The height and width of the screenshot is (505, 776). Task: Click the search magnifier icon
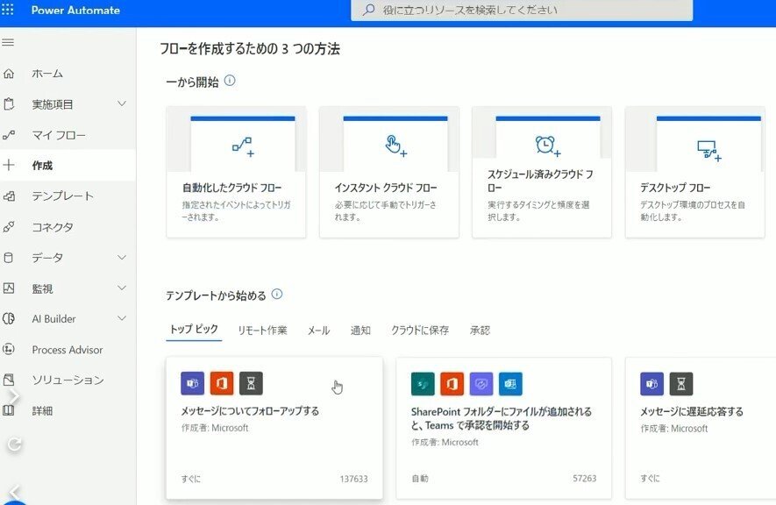tap(368, 10)
